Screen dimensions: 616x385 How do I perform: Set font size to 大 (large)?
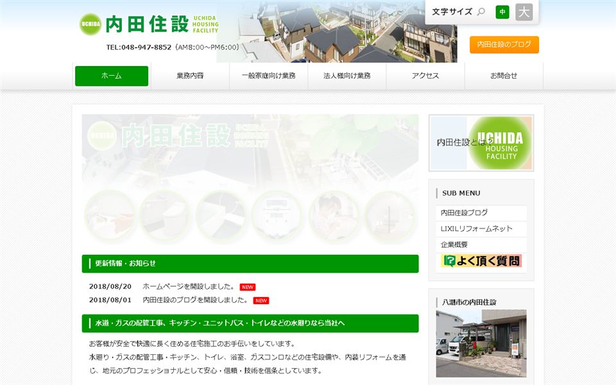[x=524, y=12]
